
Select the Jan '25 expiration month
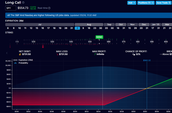(155, 24)
